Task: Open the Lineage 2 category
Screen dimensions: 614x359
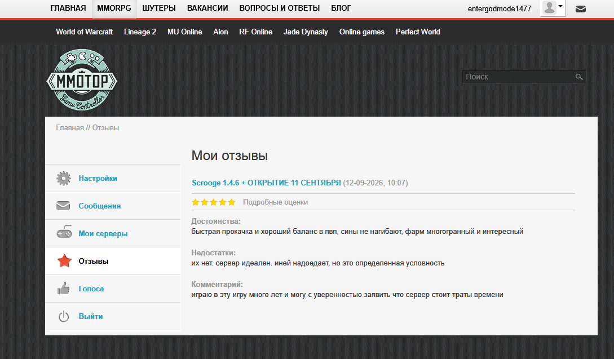Action: pos(140,32)
